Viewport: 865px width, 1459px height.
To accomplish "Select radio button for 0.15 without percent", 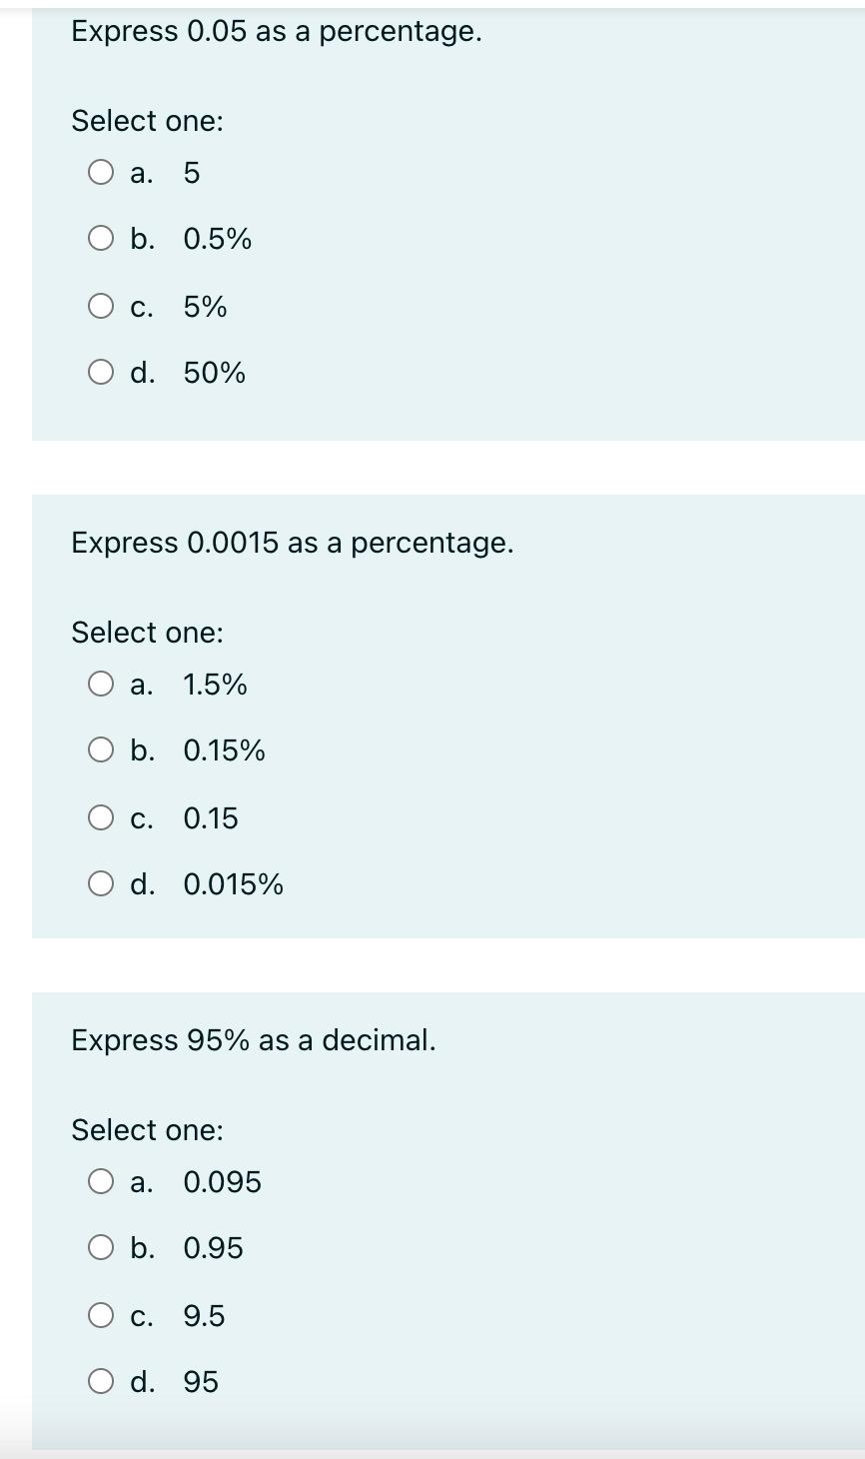I will pos(101,817).
